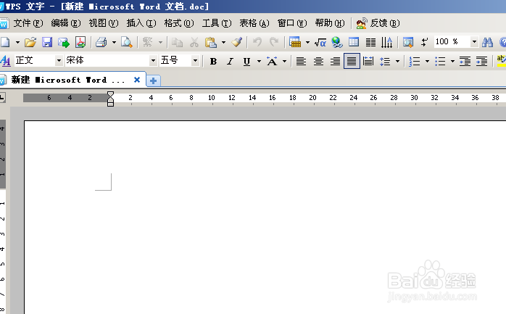This screenshot has width=506, height=314.
Task: Click the indent marker on horizontal ruler
Action: click(x=110, y=99)
